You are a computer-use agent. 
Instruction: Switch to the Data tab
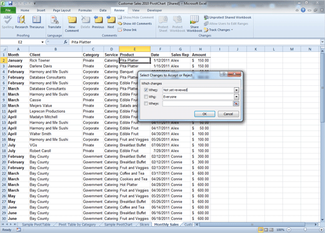pyautogui.click(x=102, y=10)
